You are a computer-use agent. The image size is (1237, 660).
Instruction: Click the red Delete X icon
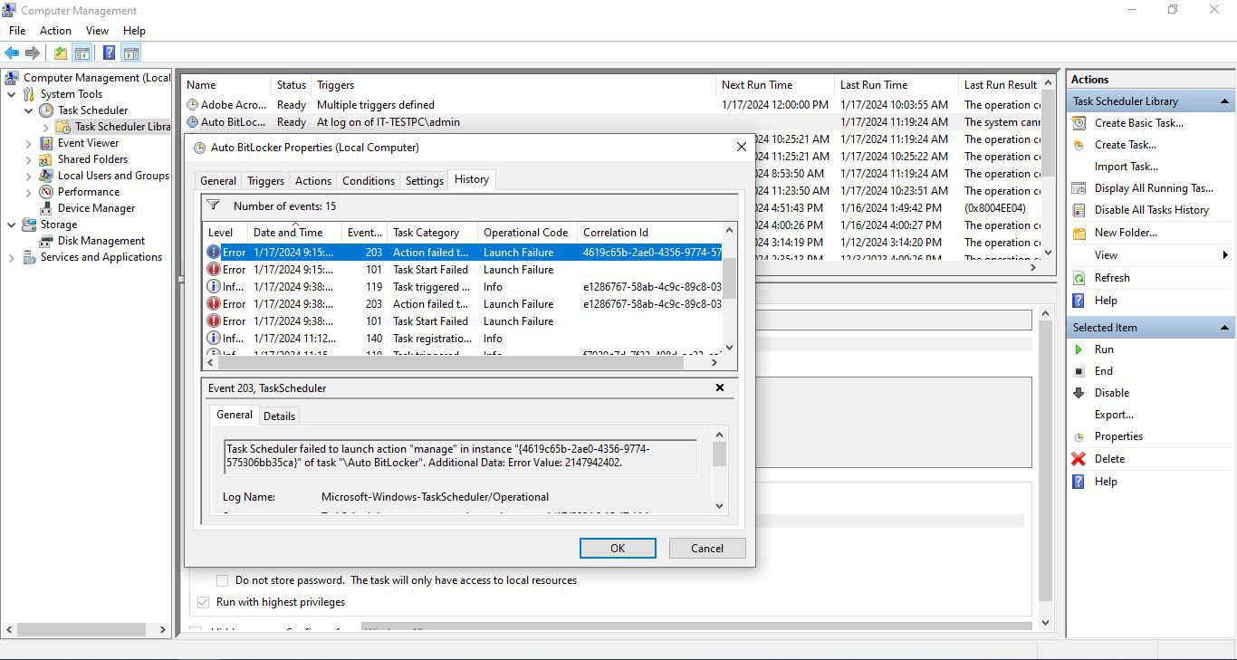(1079, 459)
